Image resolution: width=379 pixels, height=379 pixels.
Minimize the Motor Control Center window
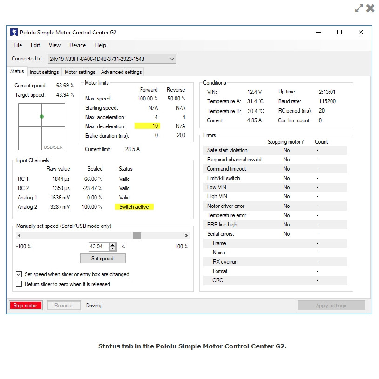click(318, 32)
